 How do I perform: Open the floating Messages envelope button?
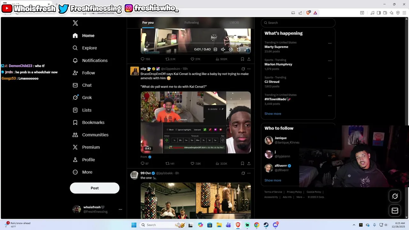click(395, 211)
